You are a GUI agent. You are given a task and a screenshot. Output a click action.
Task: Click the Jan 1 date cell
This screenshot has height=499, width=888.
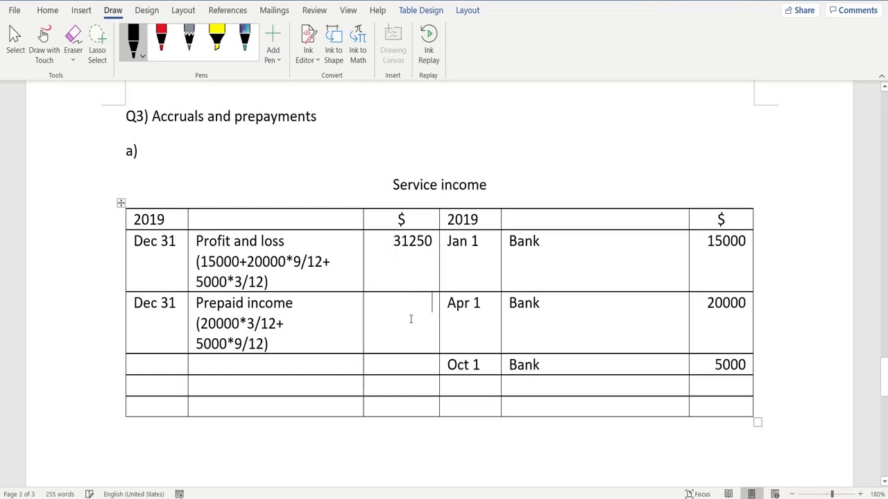[x=470, y=261]
